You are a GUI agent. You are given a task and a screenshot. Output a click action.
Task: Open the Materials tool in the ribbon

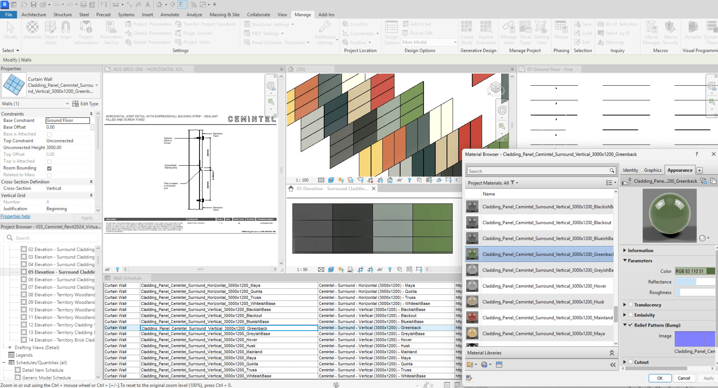pos(32,30)
